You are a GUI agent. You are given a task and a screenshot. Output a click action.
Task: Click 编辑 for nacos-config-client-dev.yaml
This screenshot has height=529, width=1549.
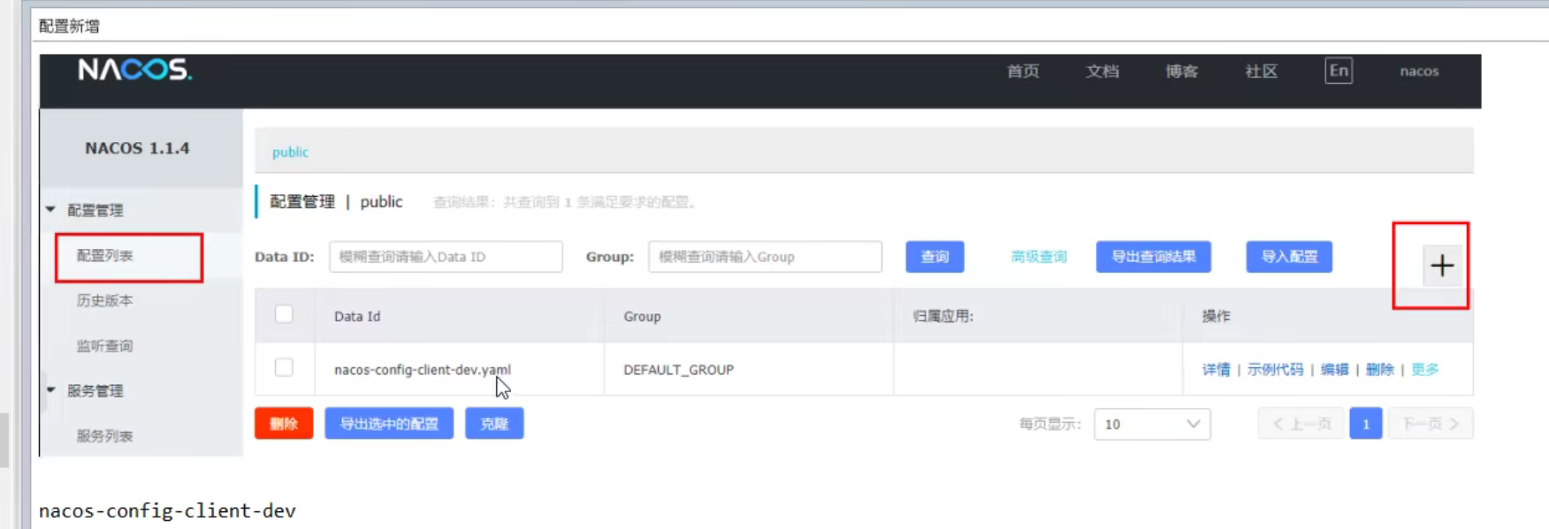(1334, 369)
